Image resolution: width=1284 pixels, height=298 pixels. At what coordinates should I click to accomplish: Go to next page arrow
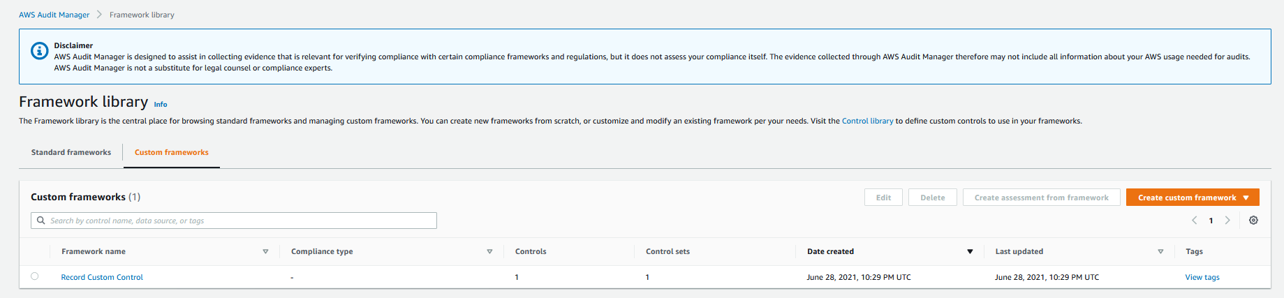[1227, 221]
